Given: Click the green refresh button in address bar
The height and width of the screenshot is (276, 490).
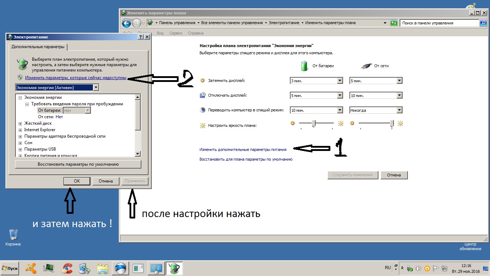Looking at the screenshot, I should pos(394,23).
